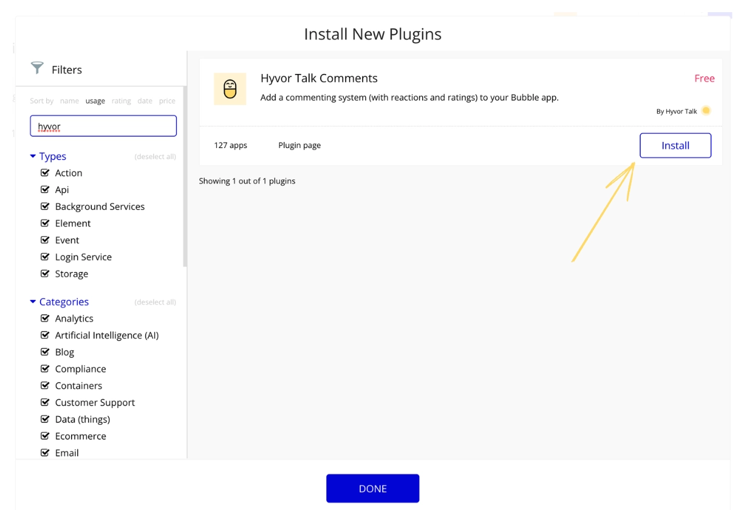Install the Hyvor Talk Comments plugin

coord(675,146)
